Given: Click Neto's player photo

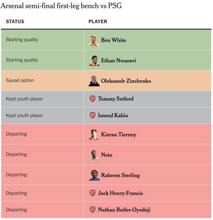Looking at the screenshot, I should click(x=94, y=155).
